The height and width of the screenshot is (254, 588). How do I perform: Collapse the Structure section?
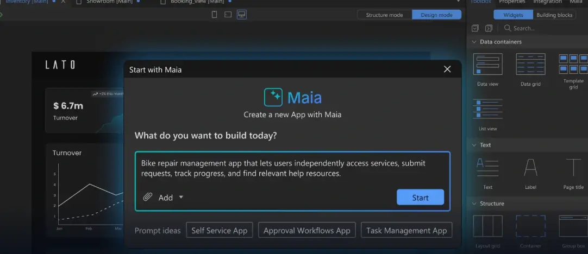tap(473, 204)
